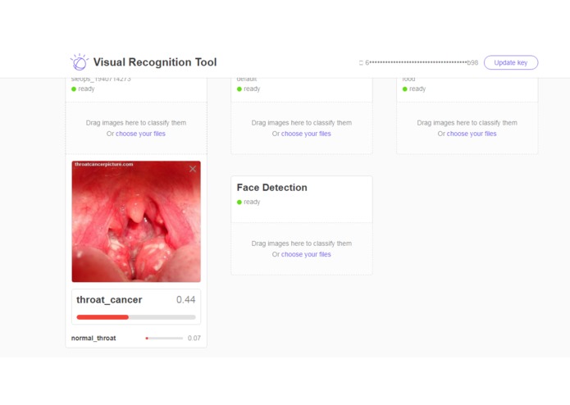Click the green ready dot in the default card
Viewport: 570px width, 405px height.
pos(239,89)
